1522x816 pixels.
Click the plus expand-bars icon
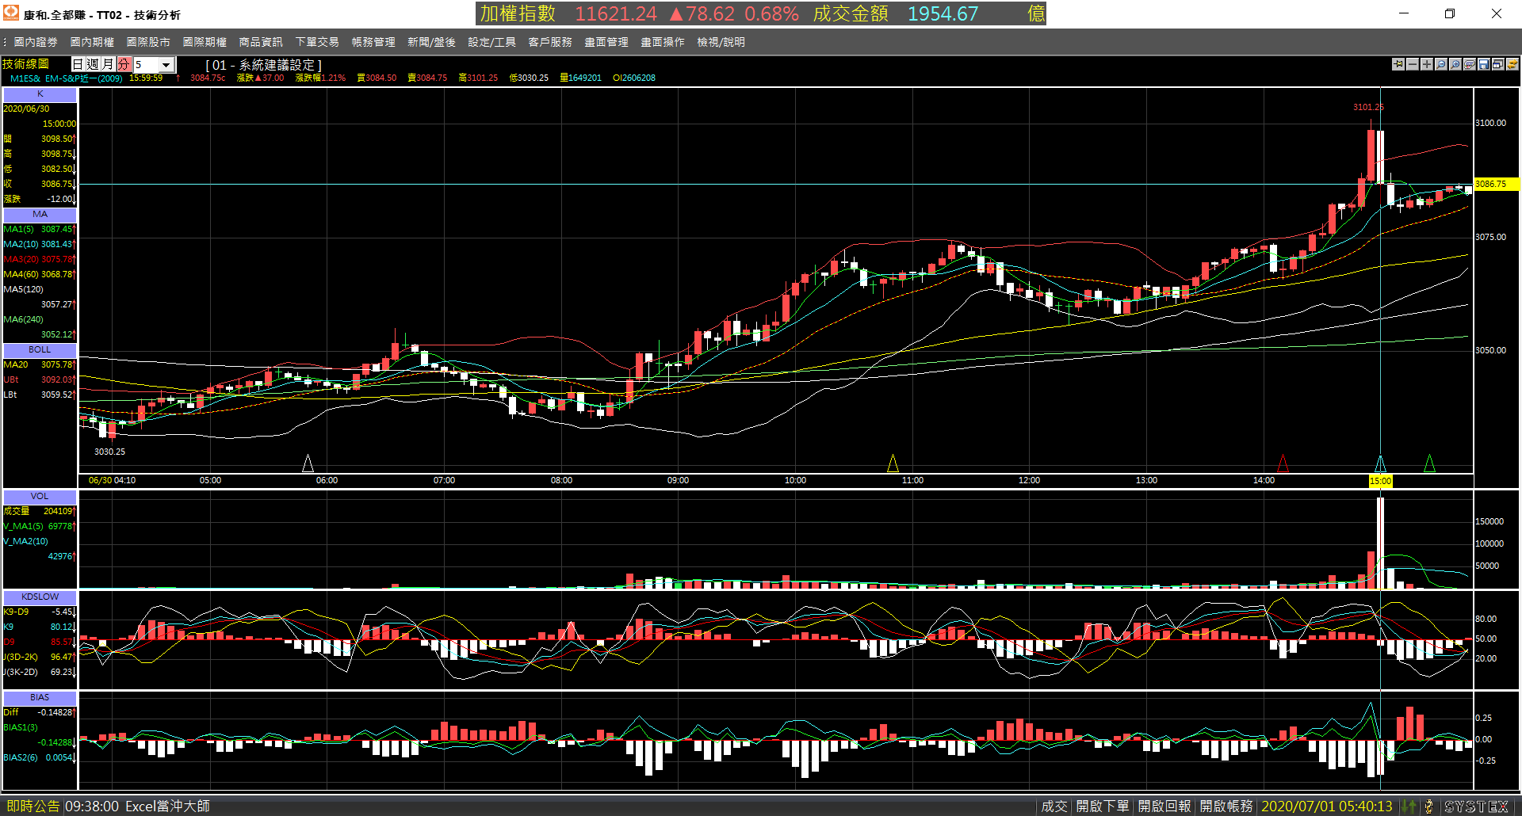[x=1427, y=64]
